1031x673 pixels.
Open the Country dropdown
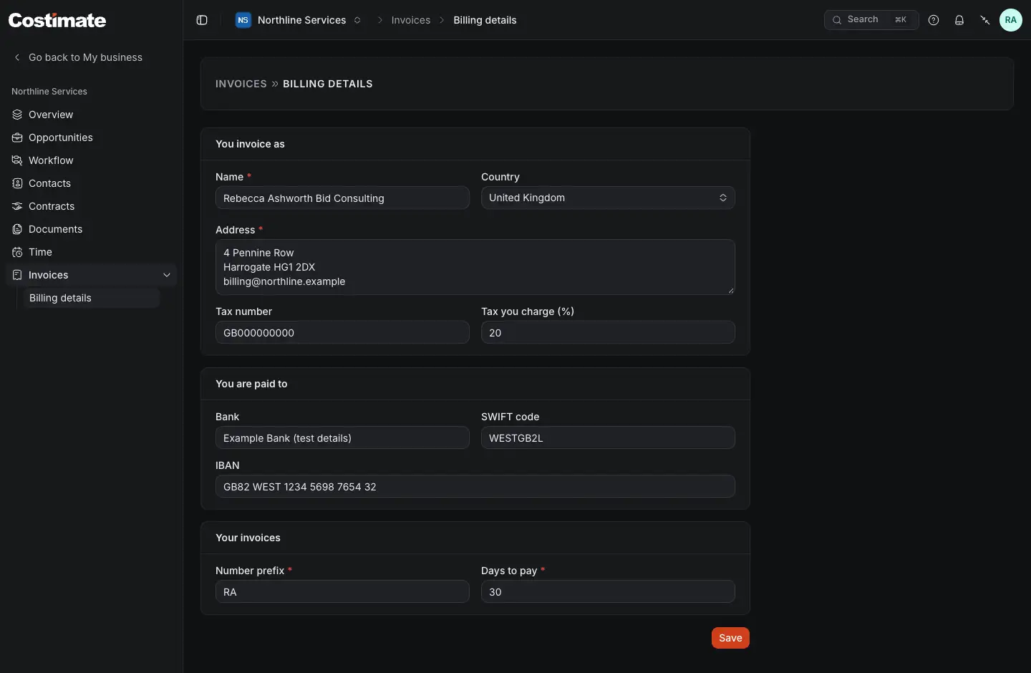[608, 198]
